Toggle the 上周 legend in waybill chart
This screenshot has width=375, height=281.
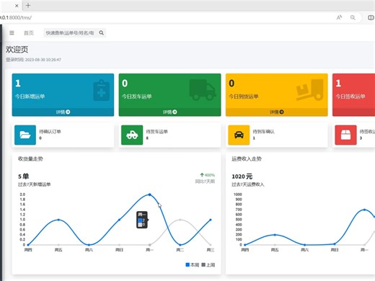point(208,264)
